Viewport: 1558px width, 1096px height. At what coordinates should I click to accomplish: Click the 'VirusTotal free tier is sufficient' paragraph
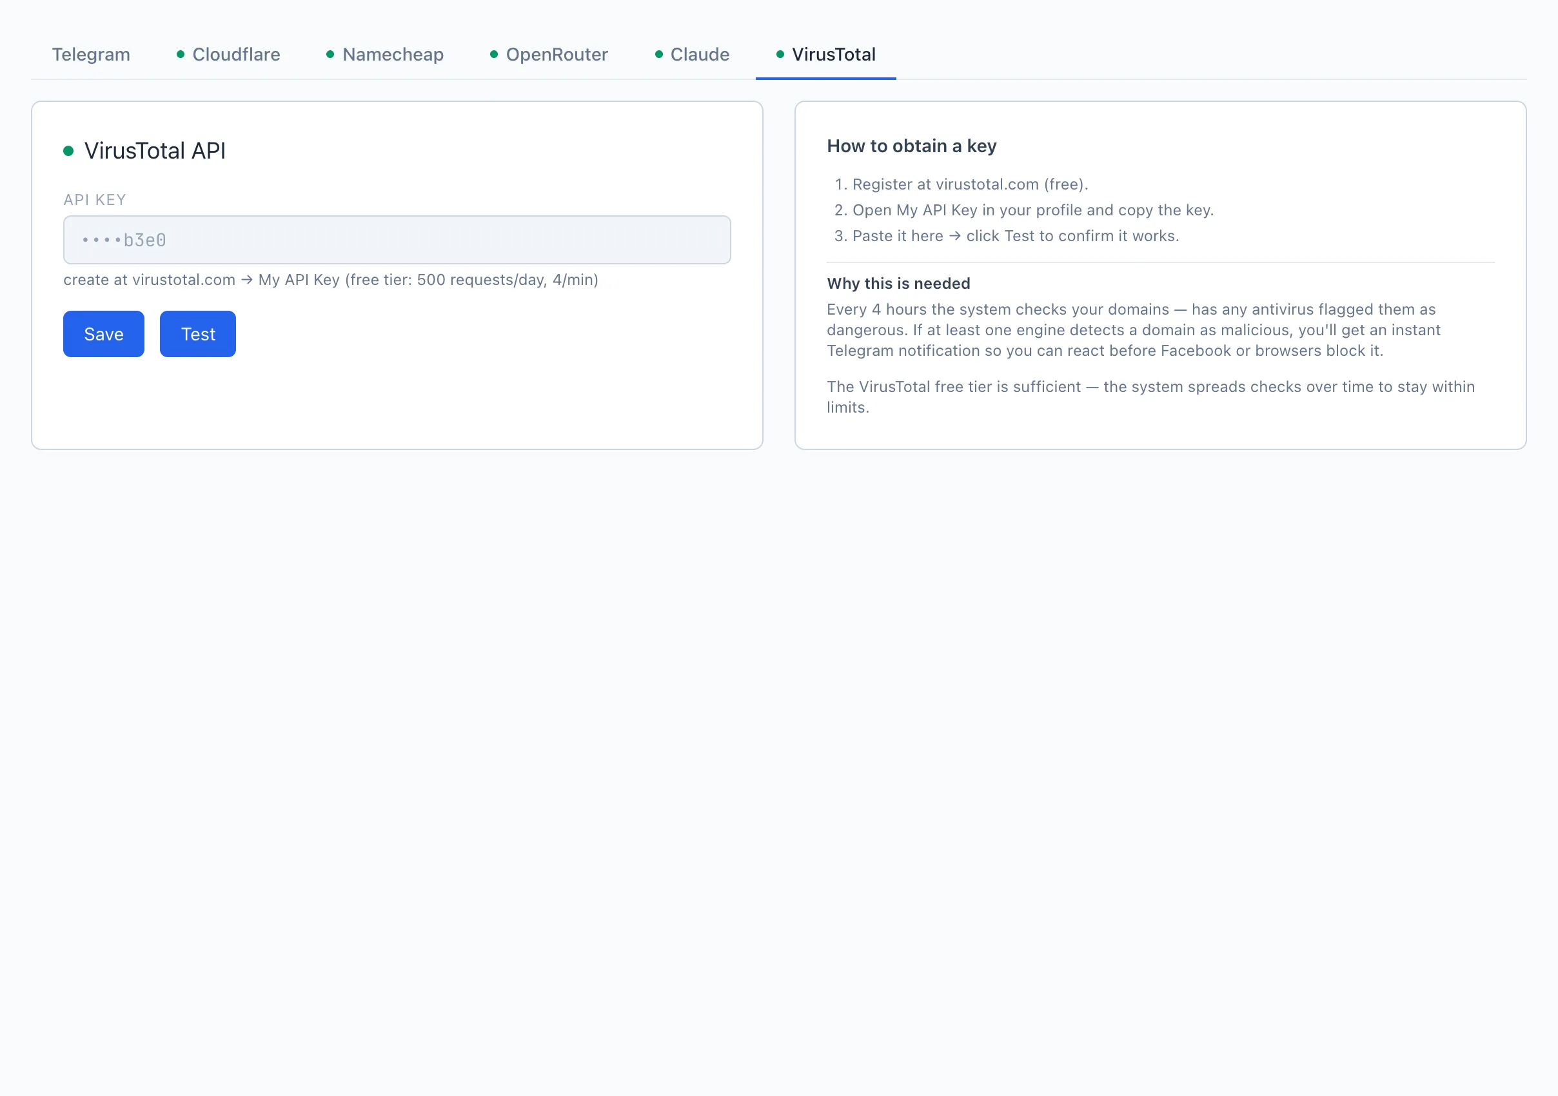pyautogui.click(x=1151, y=396)
